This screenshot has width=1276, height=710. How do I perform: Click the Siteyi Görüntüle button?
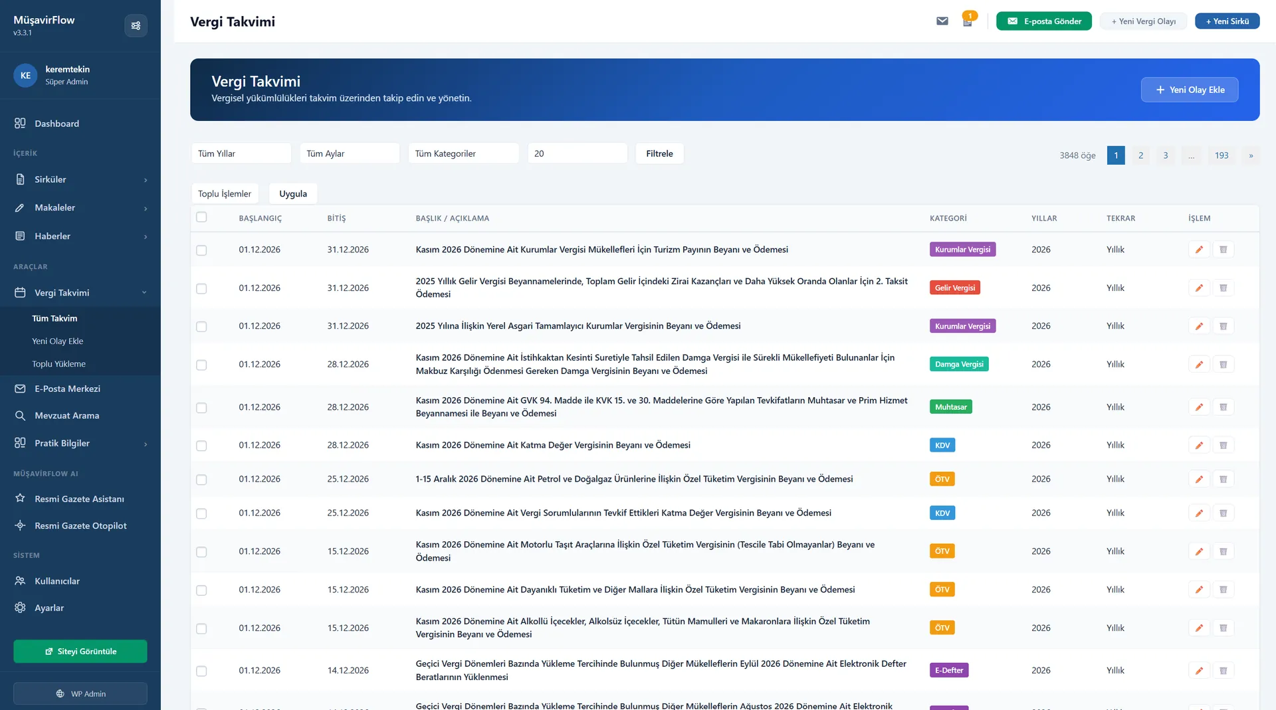[80, 652]
